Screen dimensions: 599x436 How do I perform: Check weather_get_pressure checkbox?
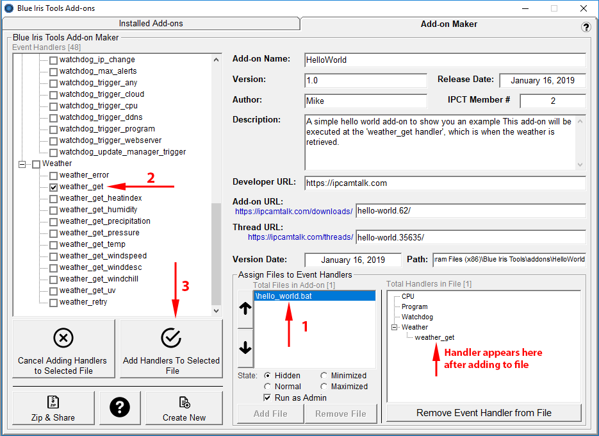coord(53,233)
